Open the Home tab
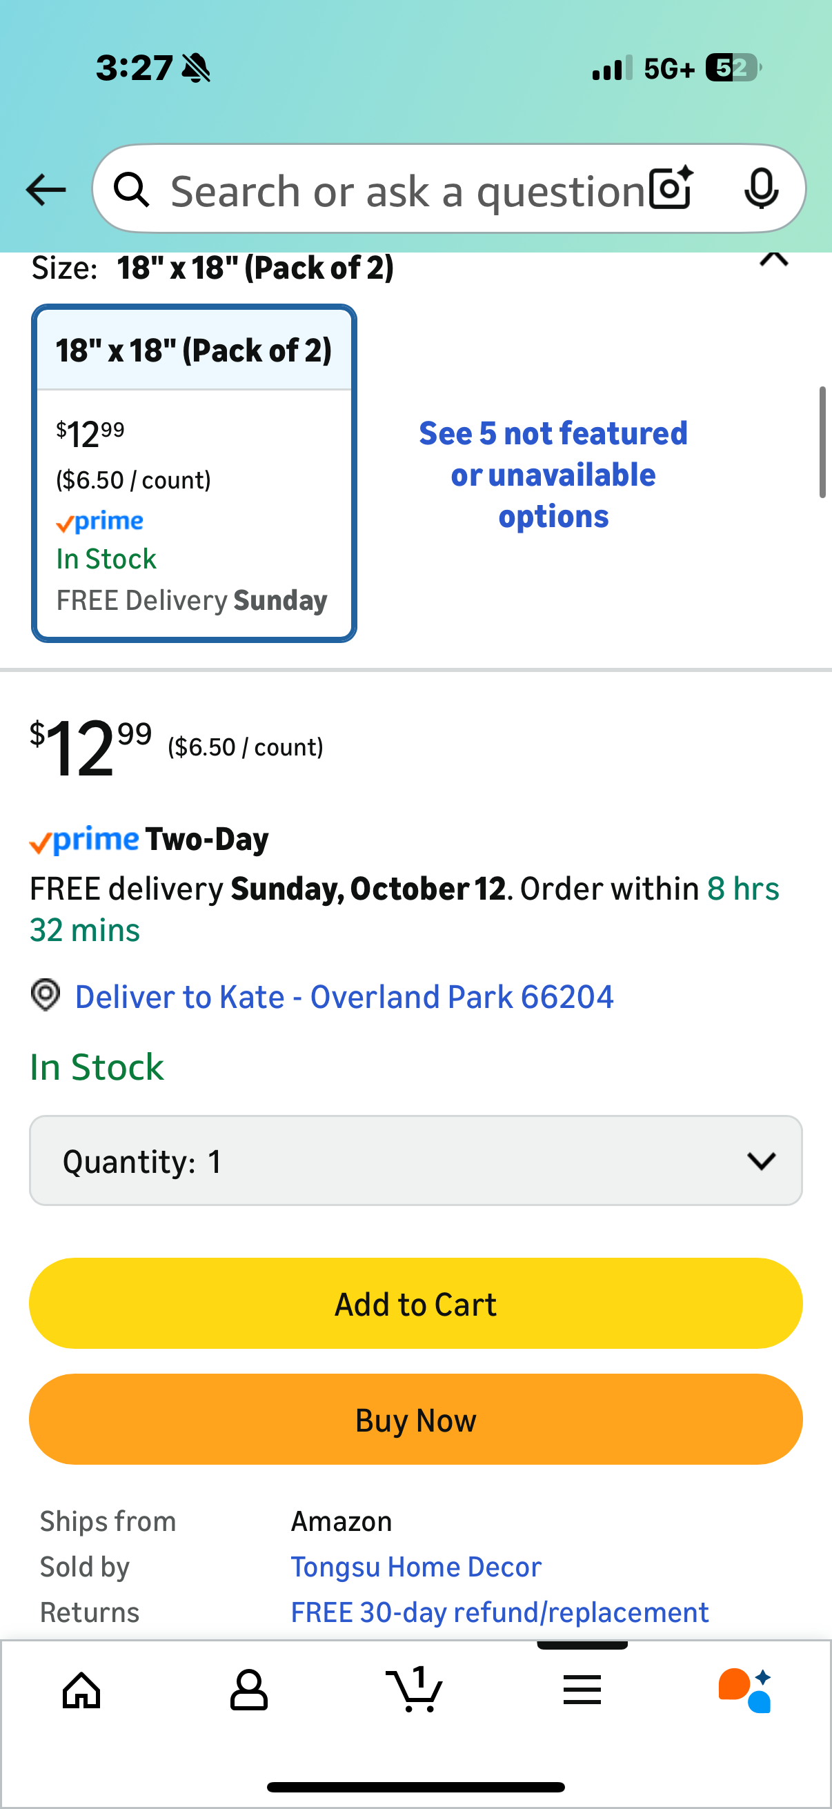Screen dimensions: 832x1809 click(82, 1690)
